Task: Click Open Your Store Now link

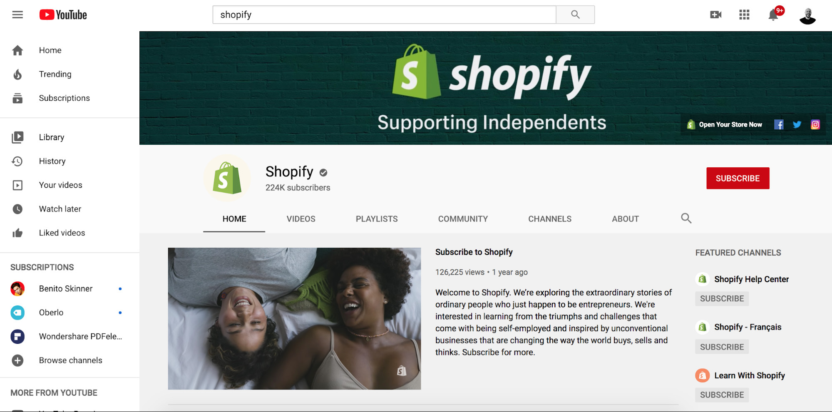Action: click(725, 124)
